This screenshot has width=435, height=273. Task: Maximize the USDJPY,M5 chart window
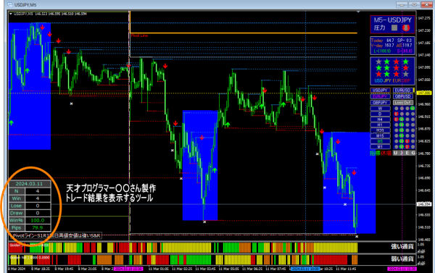pos(414,5)
